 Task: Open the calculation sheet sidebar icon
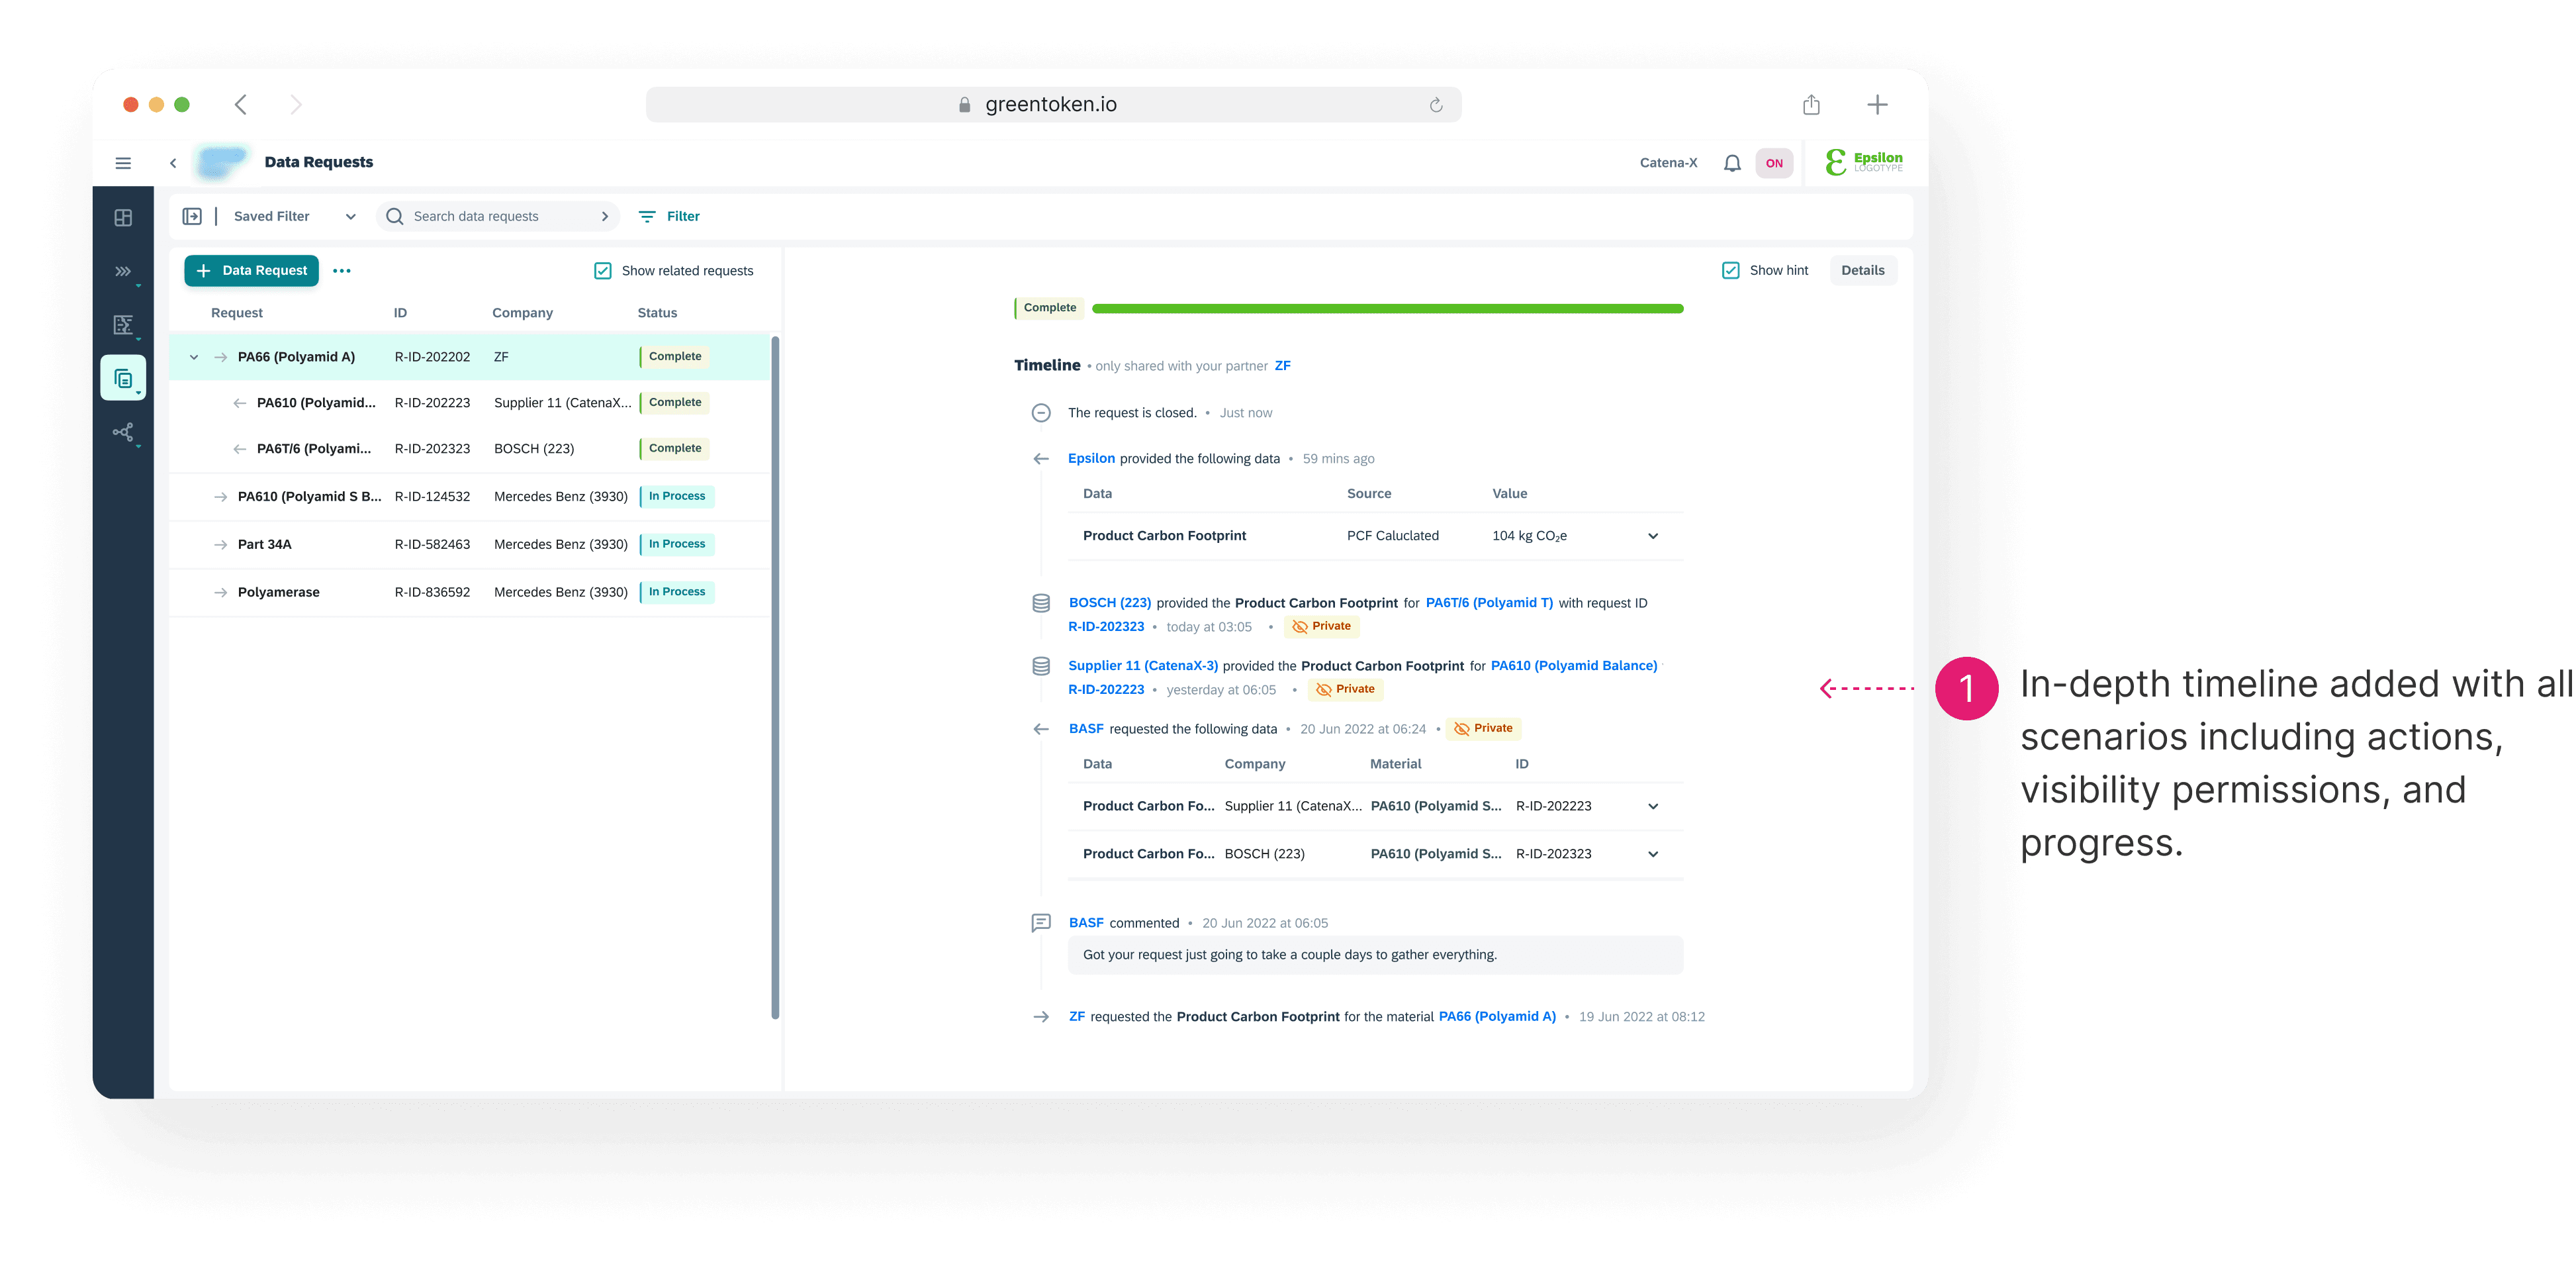[x=123, y=325]
